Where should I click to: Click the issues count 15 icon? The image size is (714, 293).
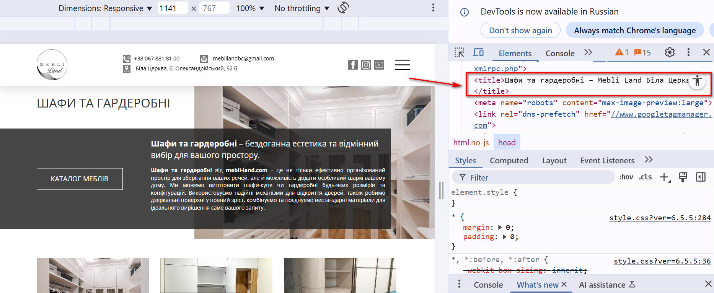click(x=642, y=52)
